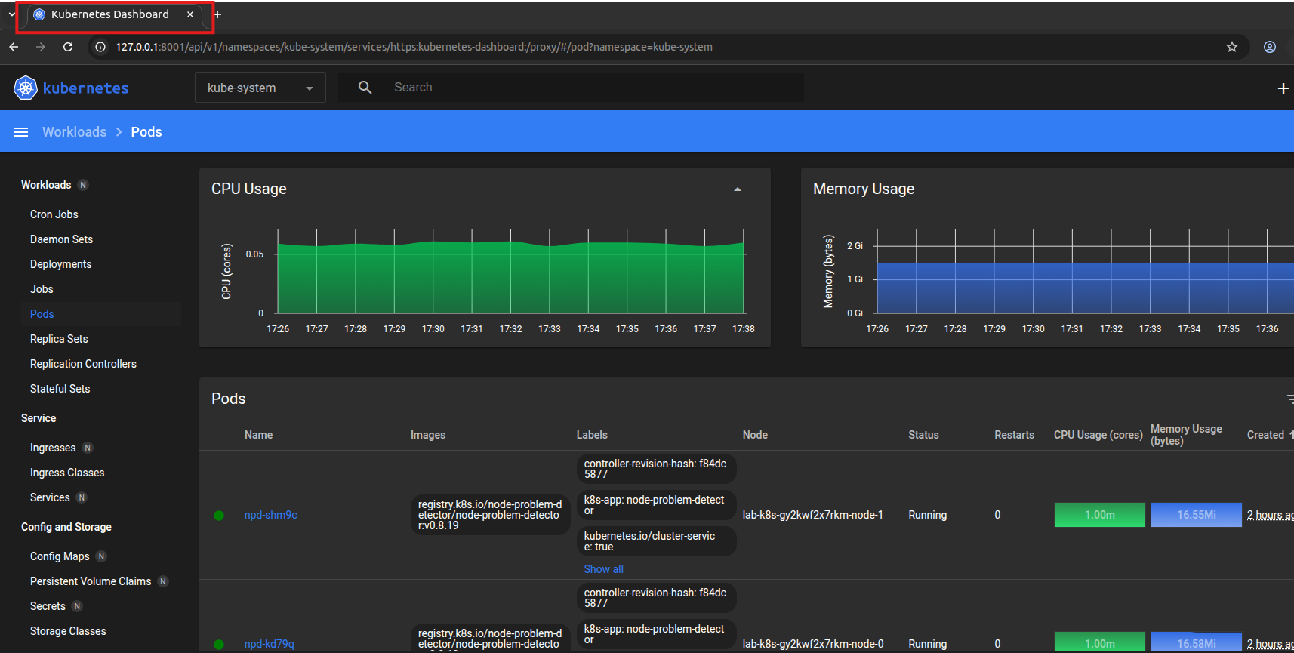Click the Config and Storage heading
Viewport: 1294px width, 653px height.
pyautogui.click(x=66, y=527)
